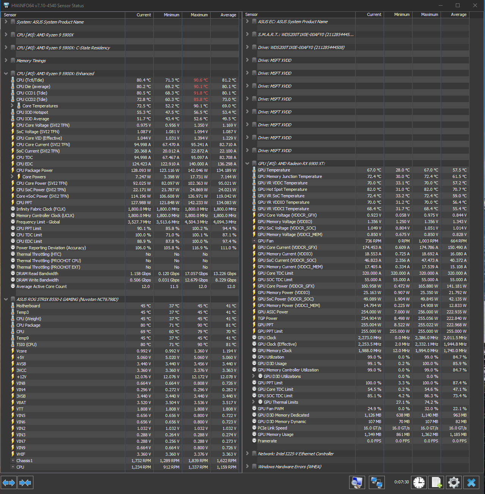Collapse the ASUS ROG STRIX B550-I GAMING group
Image resolution: width=485 pixels, height=494 pixels.
(x=6, y=299)
